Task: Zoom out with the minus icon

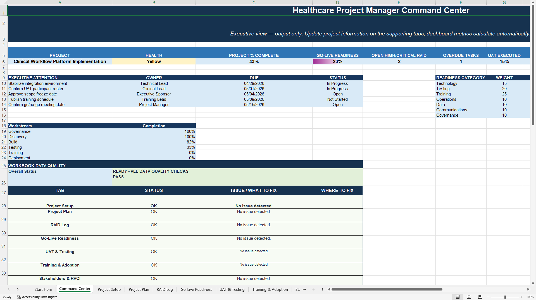Action: click(x=489, y=297)
